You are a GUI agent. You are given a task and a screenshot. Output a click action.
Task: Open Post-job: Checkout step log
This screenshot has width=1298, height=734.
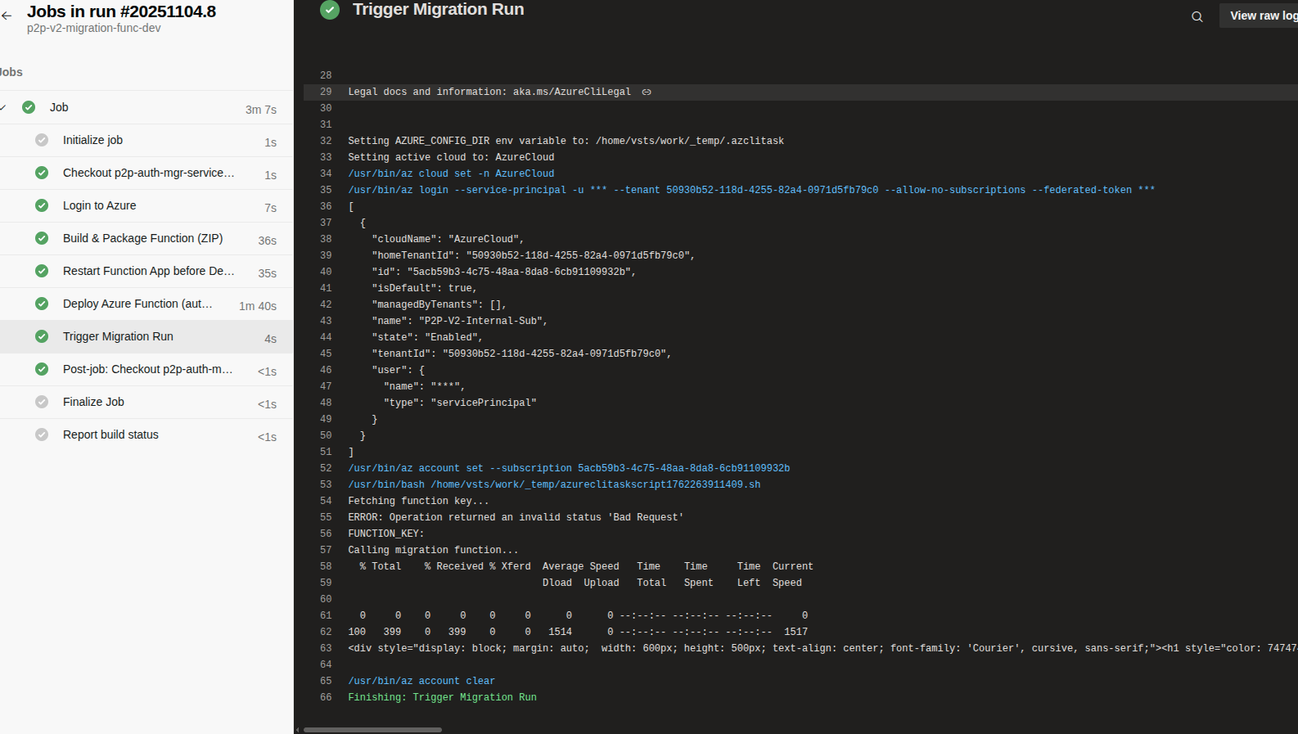pos(146,369)
